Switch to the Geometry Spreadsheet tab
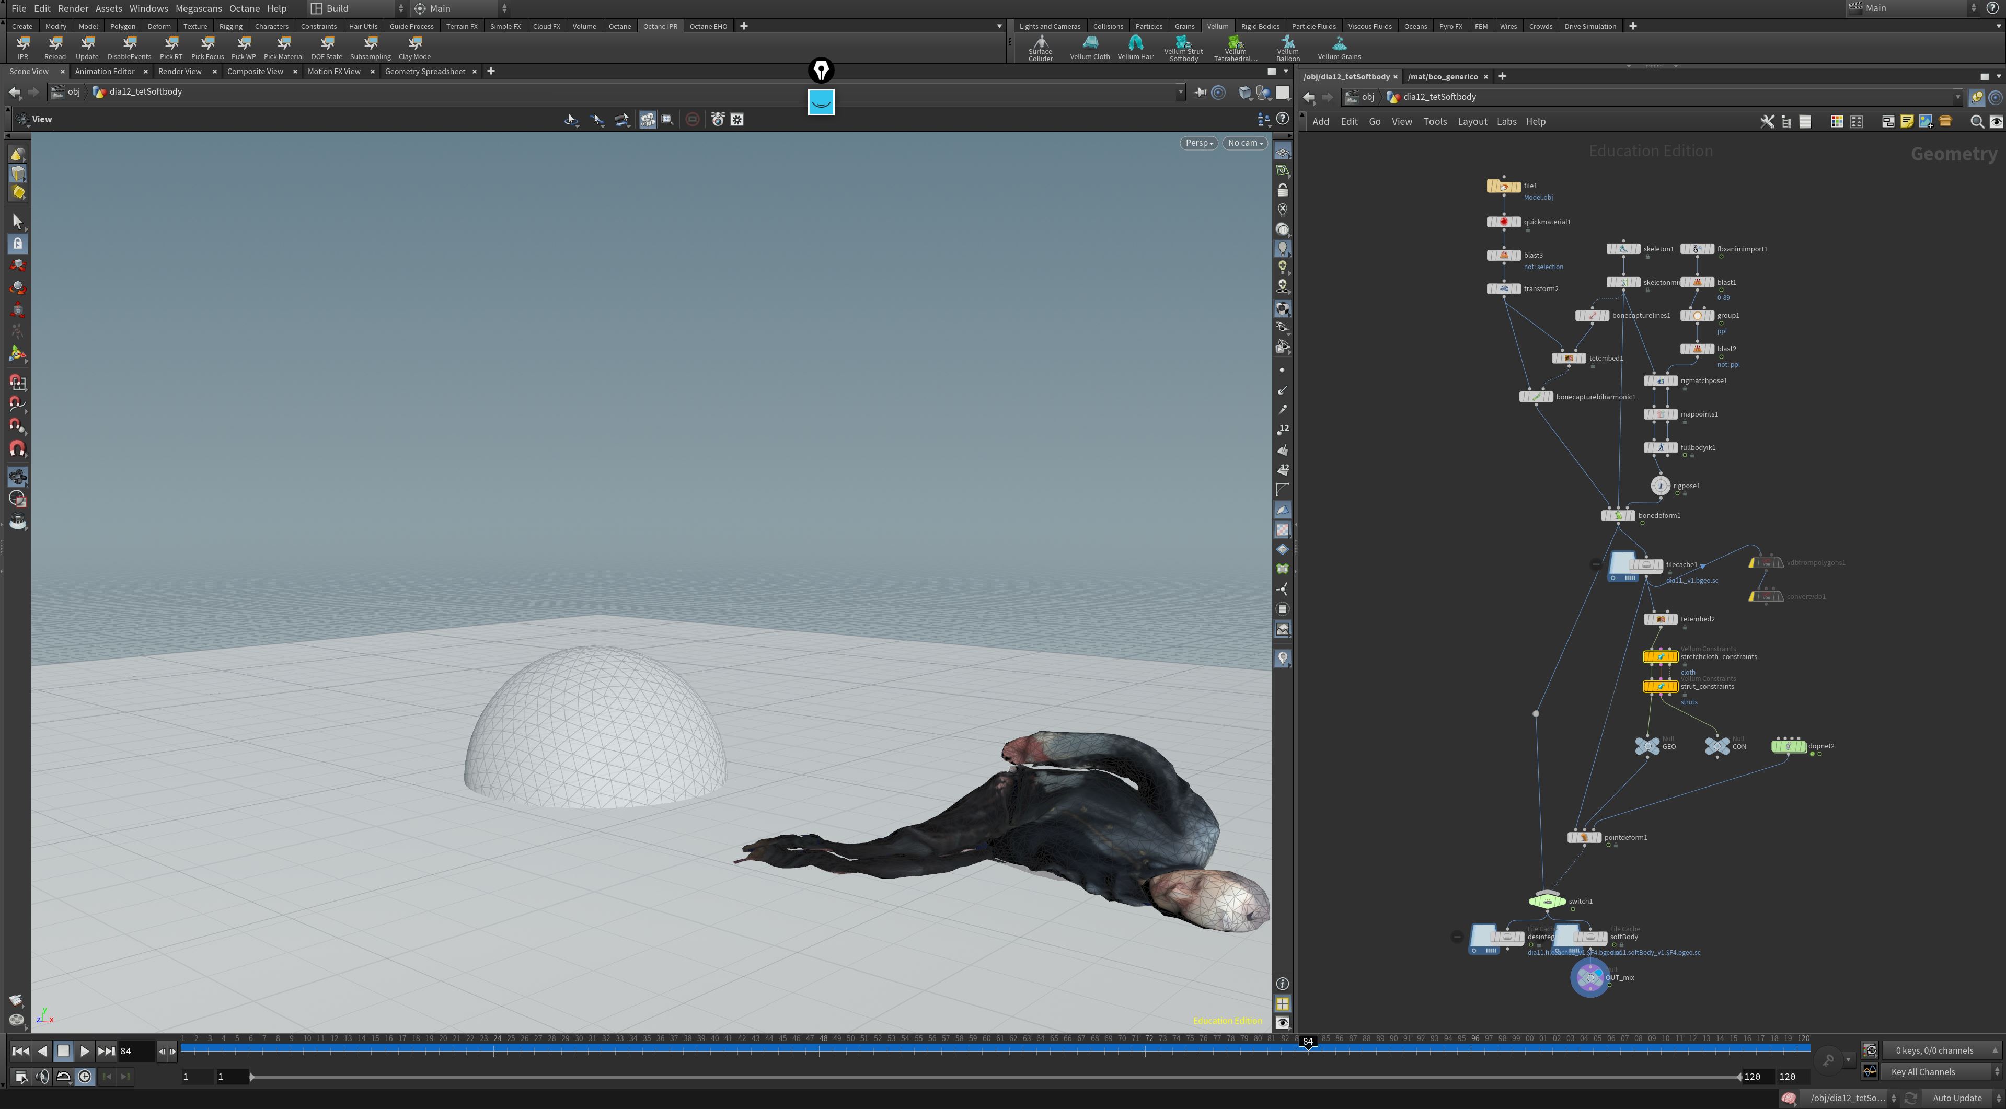This screenshot has width=2006, height=1109. [x=424, y=72]
